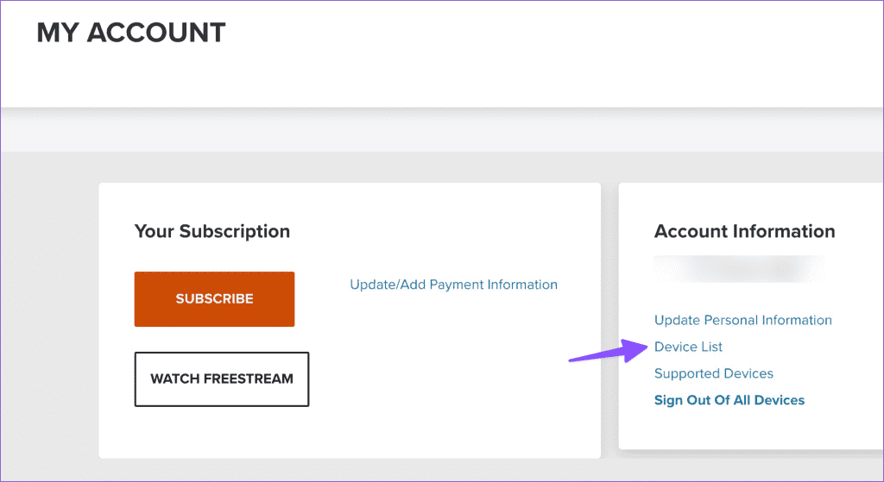
Task: Click the purple arrow annotation
Action: pyautogui.click(x=609, y=351)
